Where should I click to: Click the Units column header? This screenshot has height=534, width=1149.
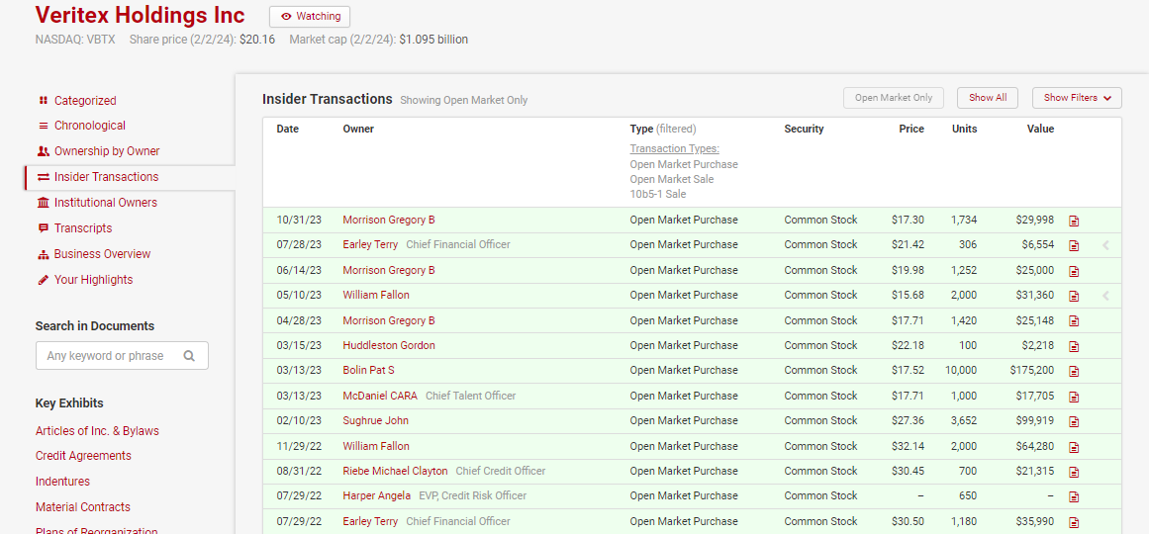964,129
